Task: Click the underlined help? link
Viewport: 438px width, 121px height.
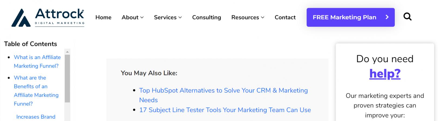Action: pos(385,74)
